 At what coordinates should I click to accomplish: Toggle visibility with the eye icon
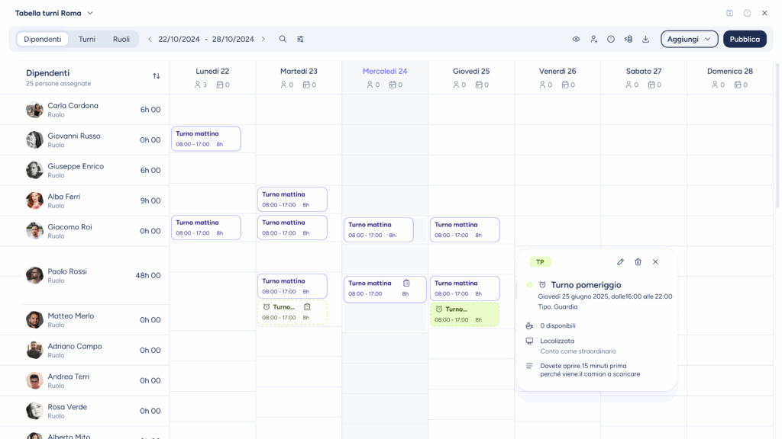[x=577, y=39]
